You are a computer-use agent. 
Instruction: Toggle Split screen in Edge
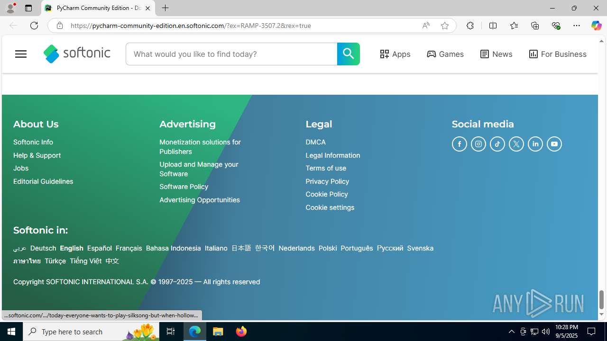pyautogui.click(x=493, y=26)
